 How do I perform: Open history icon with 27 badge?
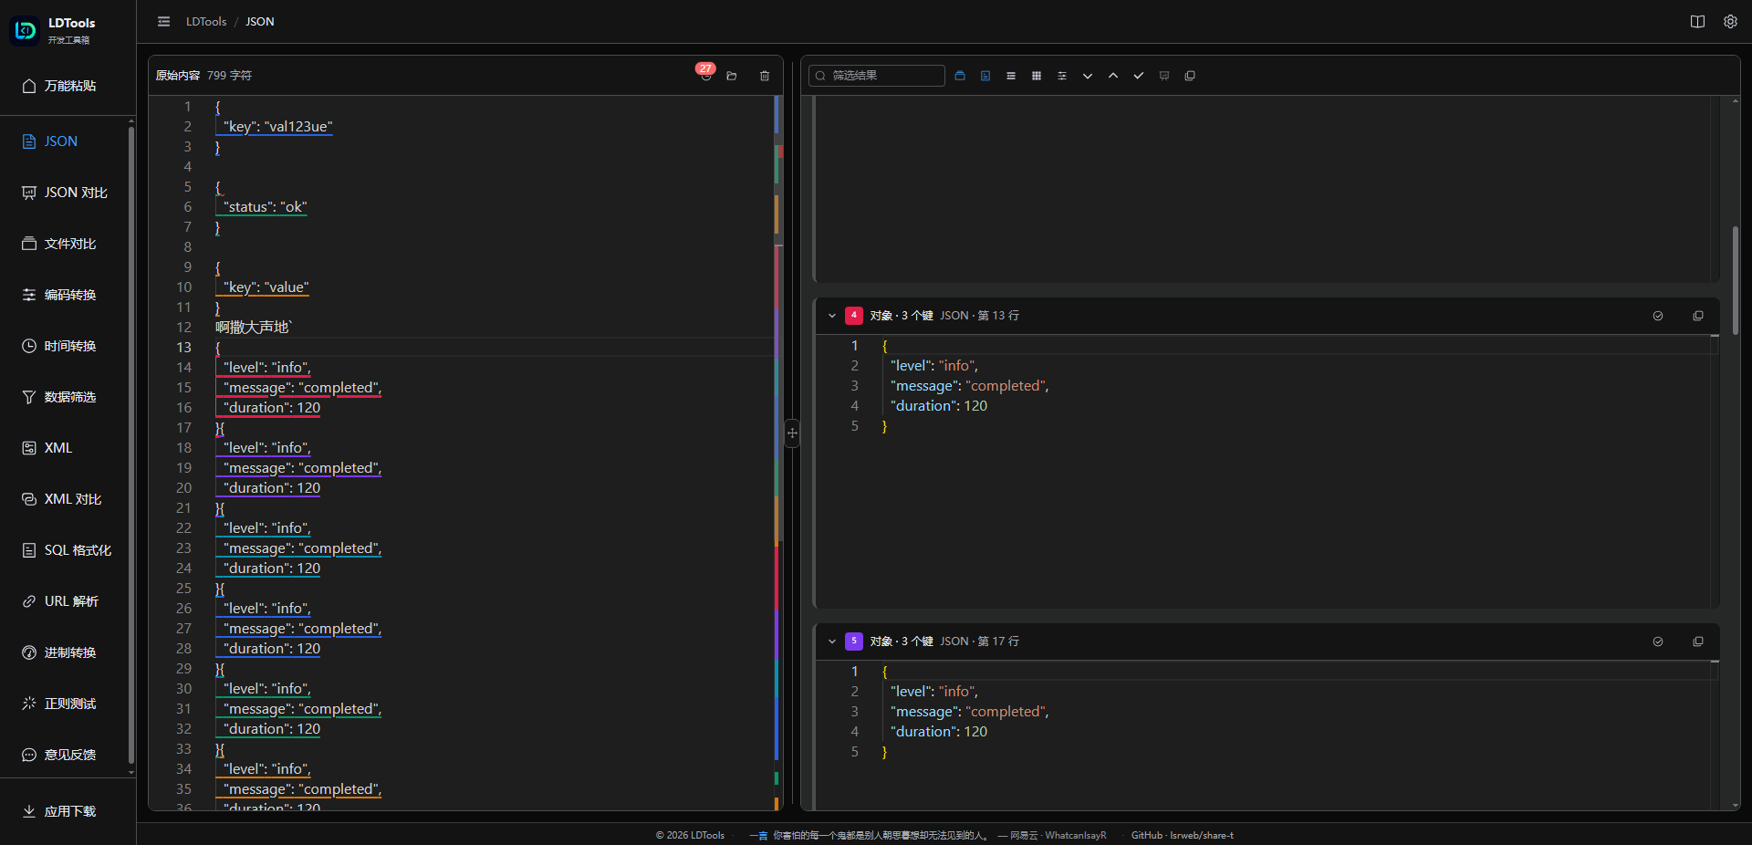(705, 76)
